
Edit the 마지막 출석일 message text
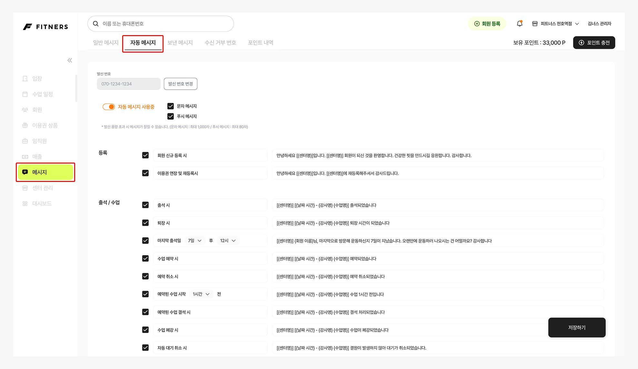click(x=438, y=241)
